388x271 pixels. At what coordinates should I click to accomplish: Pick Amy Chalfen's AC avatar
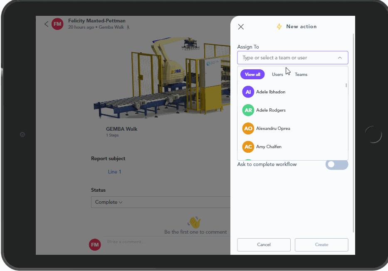click(x=248, y=146)
